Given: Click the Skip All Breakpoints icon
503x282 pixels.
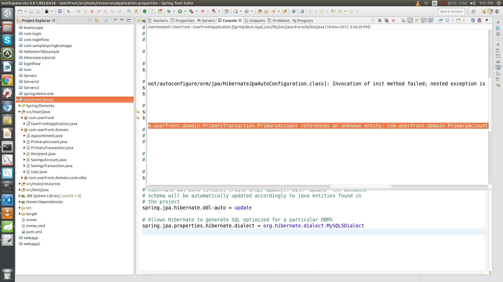Looking at the screenshot, I should 68,11.
